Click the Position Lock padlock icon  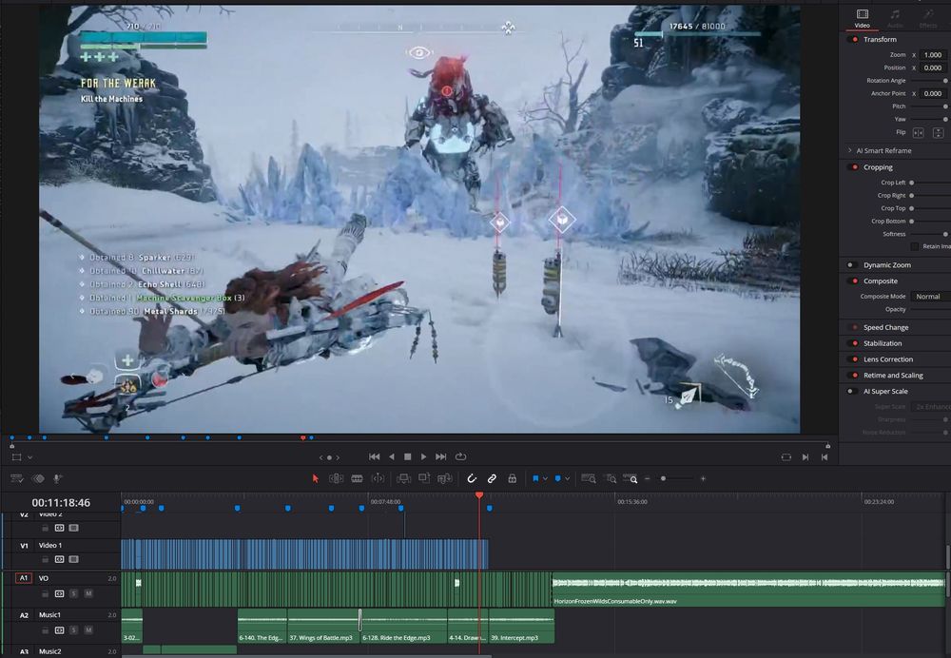pos(513,478)
